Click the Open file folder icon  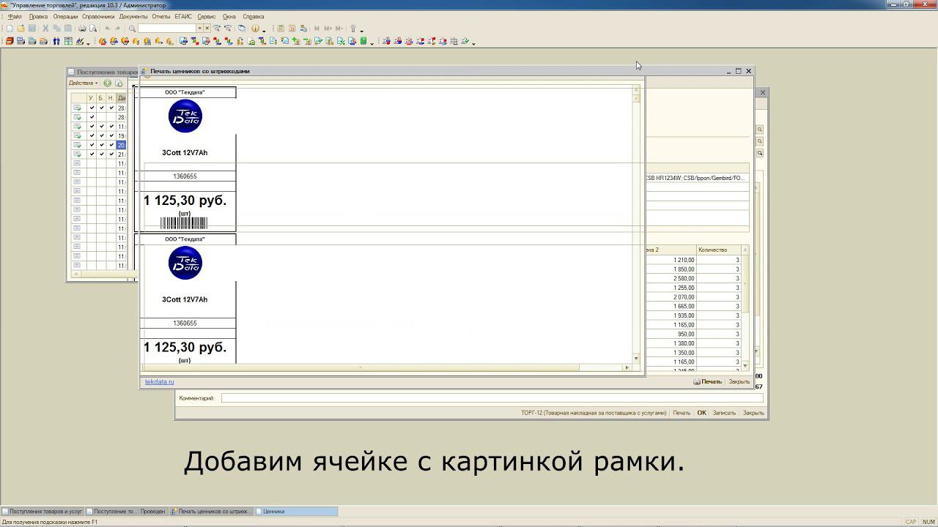pos(21,29)
